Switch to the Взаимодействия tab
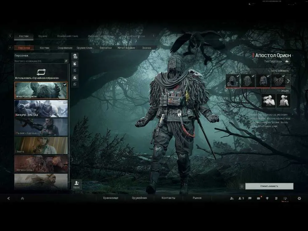Screen dimensions: 308x231 pos(67,36)
